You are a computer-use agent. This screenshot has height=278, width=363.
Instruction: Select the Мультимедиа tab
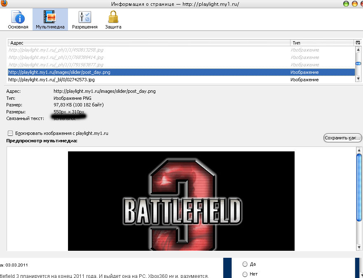point(50,20)
